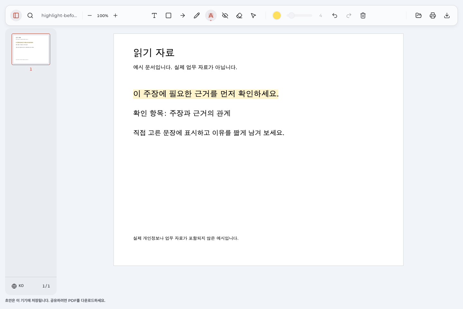Screen dimensions: 463x309
Task: Switch language using the KO button
Action: 18,286
